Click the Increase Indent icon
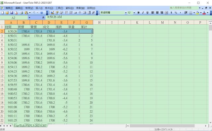 [186, 13]
